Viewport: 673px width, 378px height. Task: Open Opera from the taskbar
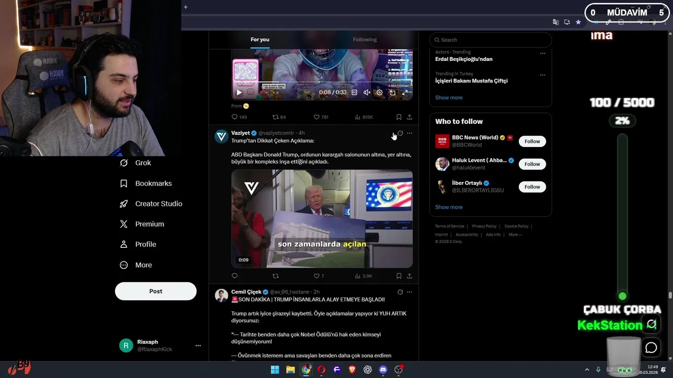321,370
